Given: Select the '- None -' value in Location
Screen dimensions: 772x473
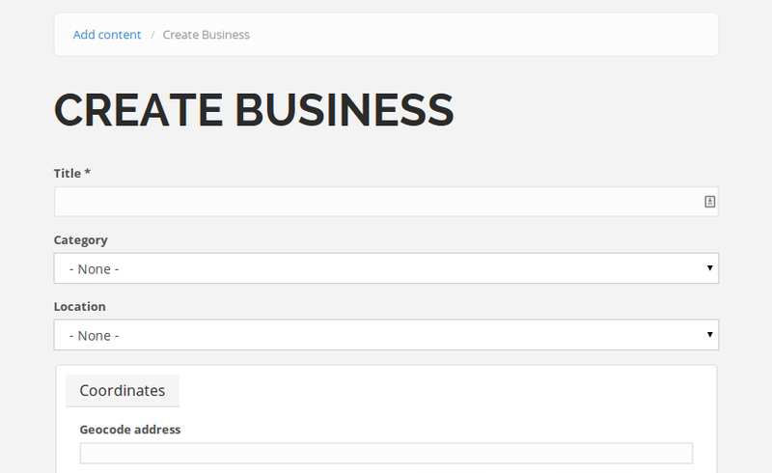Looking at the screenshot, I should click(x=94, y=336).
